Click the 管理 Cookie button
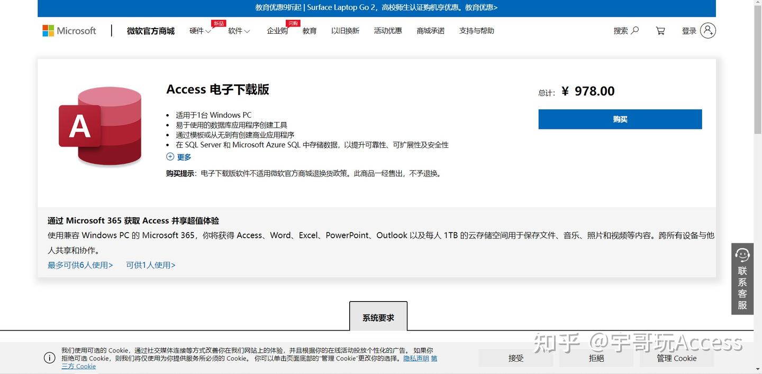Image resolution: width=762 pixels, height=374 pixels. tap(677, 358)
